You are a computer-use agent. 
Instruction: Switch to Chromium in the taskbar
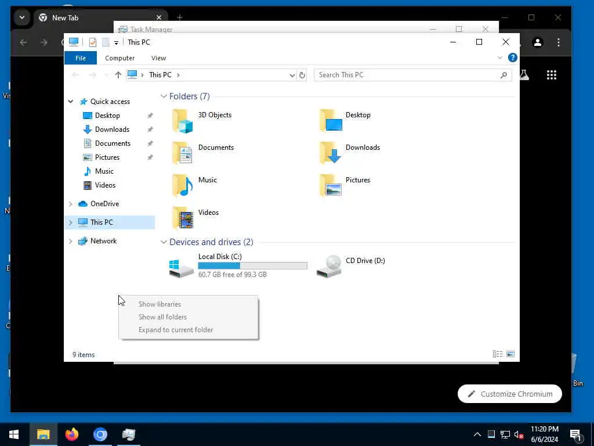point(100,434)
